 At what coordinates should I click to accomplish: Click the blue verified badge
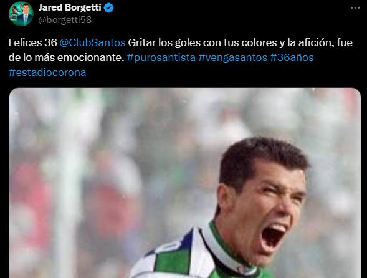click(108, 7)
